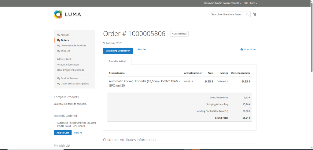
Task: Click the printer icon beside Print Order
Action: pos(242,49)
